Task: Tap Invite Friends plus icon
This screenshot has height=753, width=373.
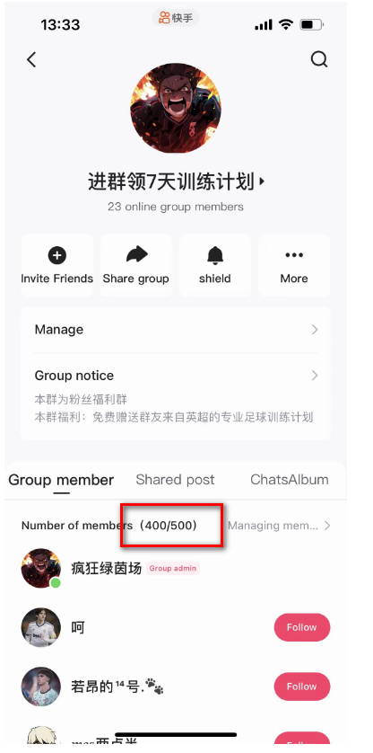Action: point(57,256)
